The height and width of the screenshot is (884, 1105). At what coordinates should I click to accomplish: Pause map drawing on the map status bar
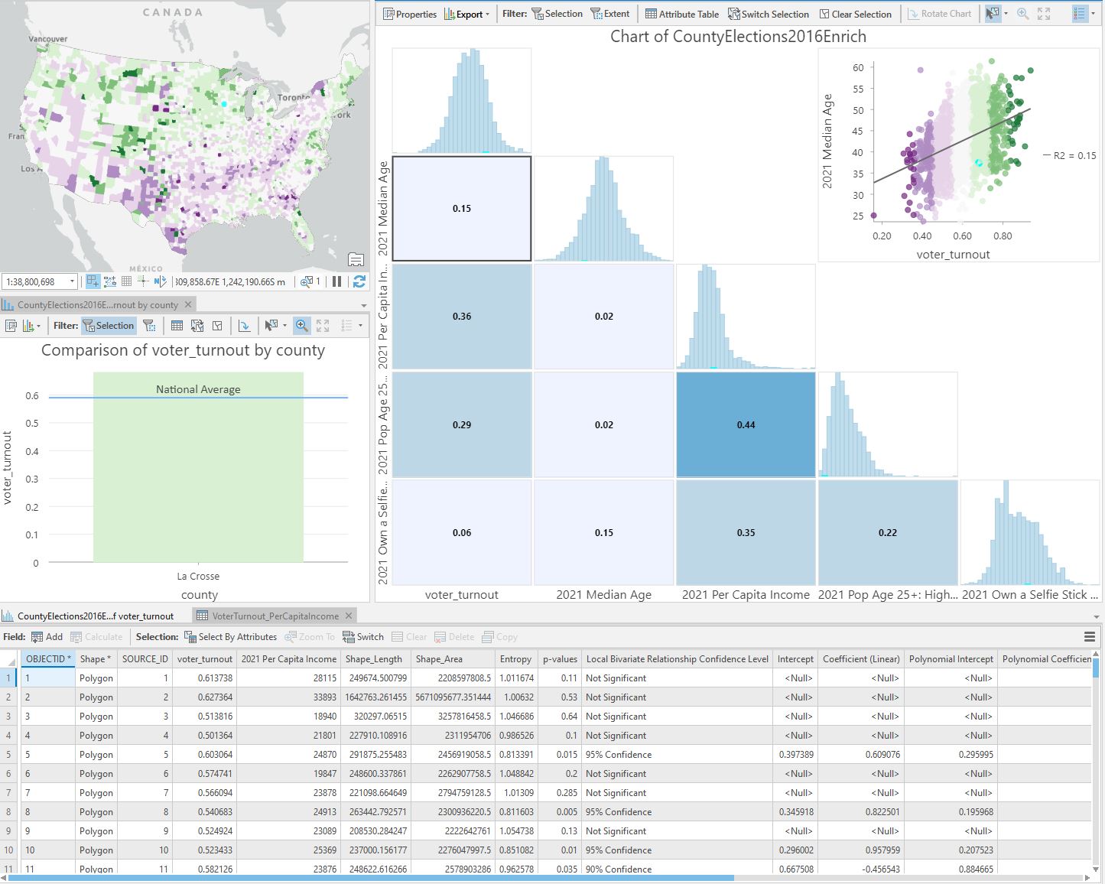tap(336, 281)
